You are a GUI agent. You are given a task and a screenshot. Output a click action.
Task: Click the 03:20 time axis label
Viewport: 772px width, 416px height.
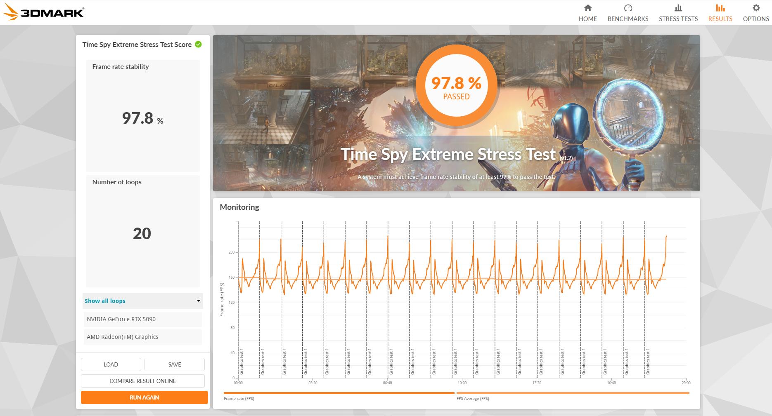click(313, 383)
